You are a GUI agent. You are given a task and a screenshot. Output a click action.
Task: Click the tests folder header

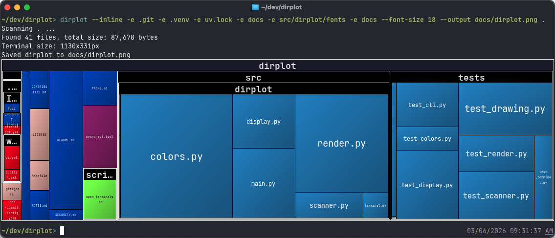click(x=471, y=77)
